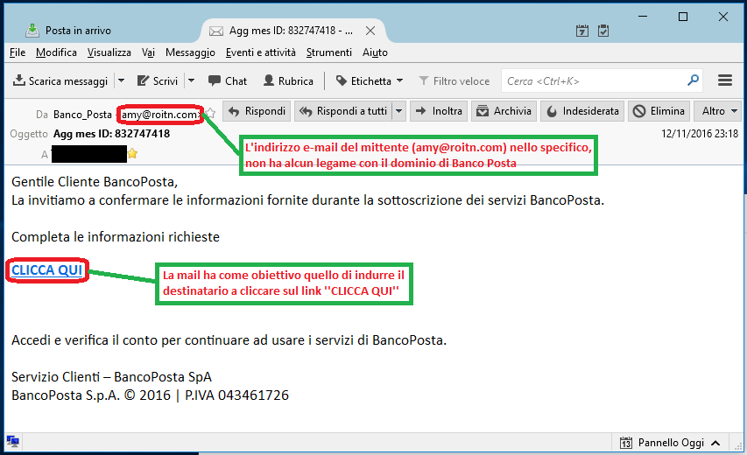This screenshot has height=455, width=747.
Task: Expand the Pannello Oggi pane chevron
Action: [715, 443]
